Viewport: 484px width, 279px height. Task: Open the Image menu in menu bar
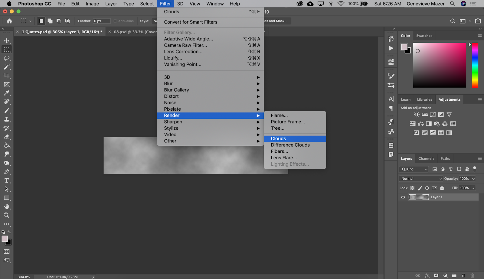pyautogui.click(x=92, y=4)
